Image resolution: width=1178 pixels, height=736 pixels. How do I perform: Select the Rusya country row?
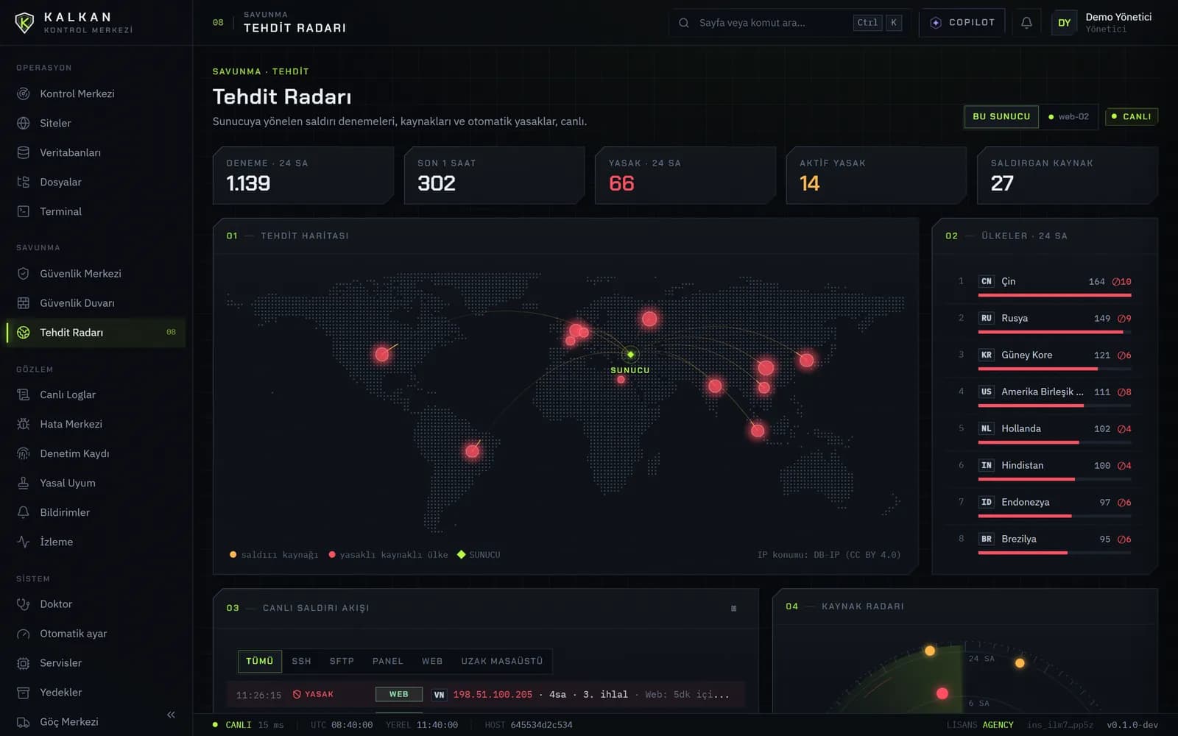pyautogui.click(x=1045, y=323)
